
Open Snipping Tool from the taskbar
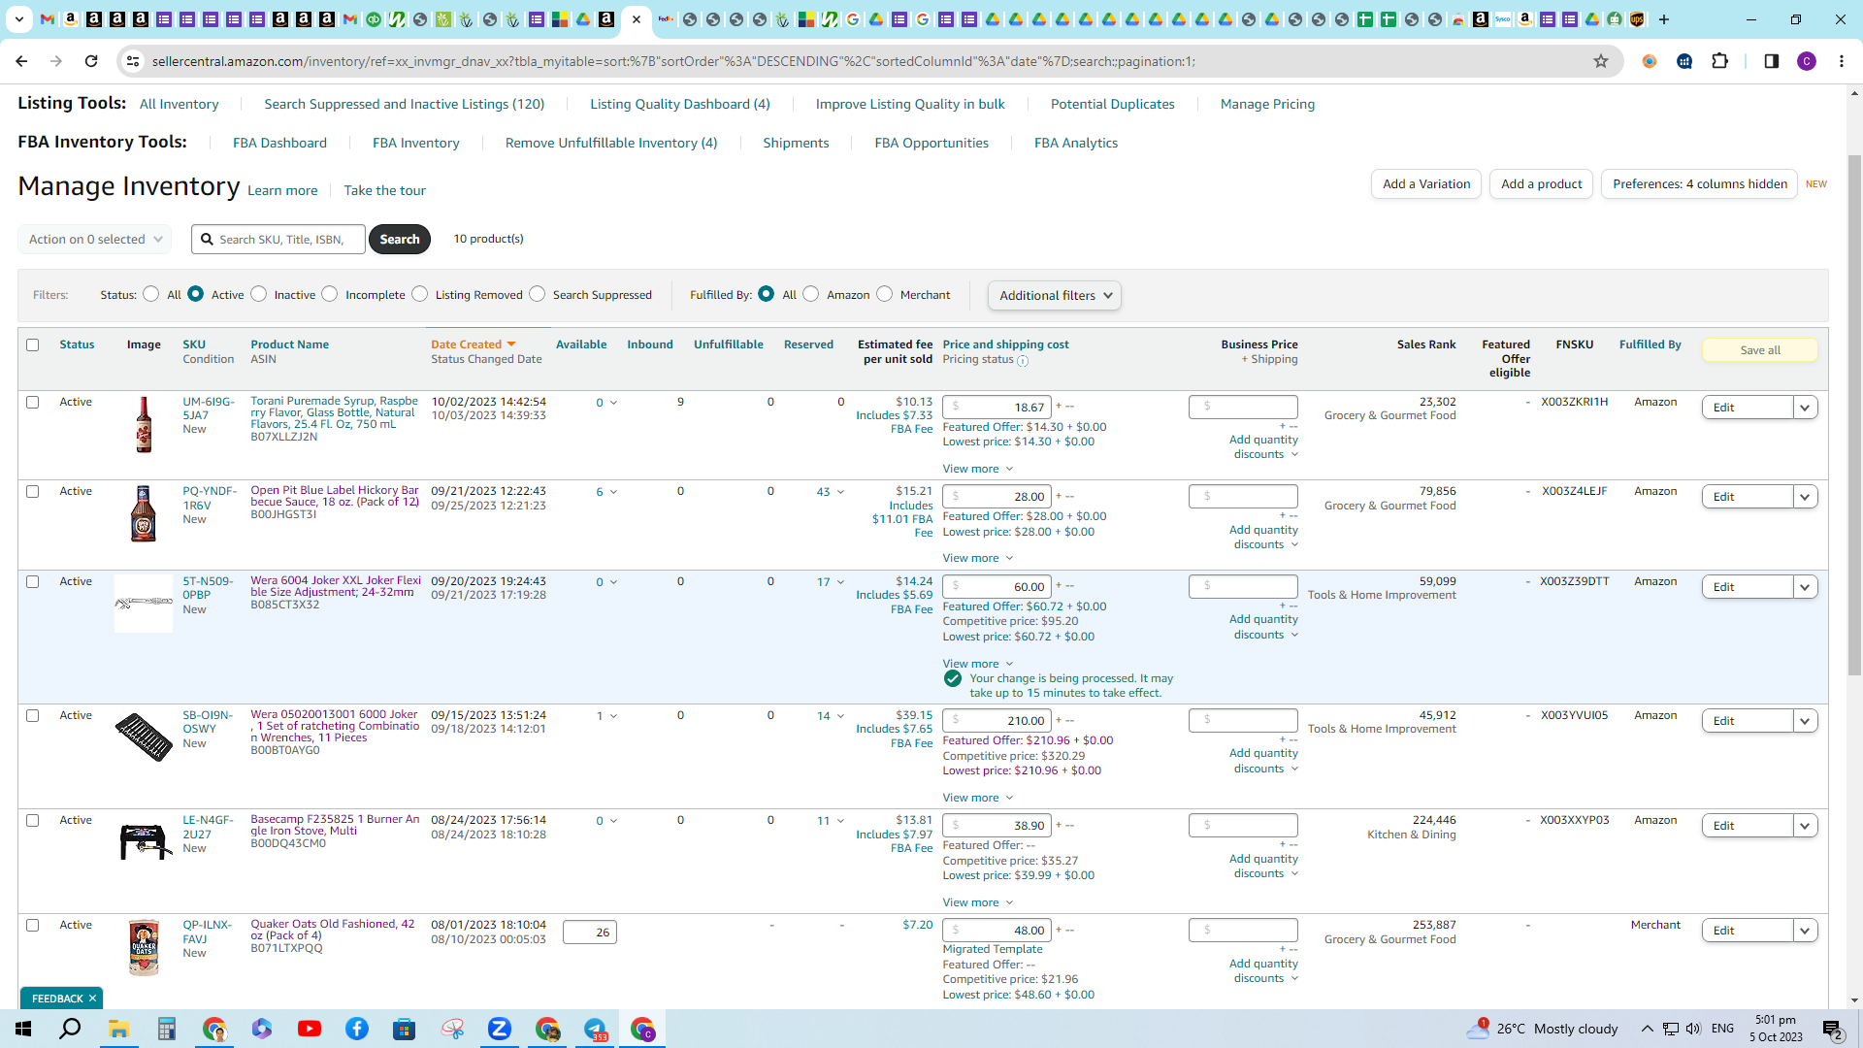(x=452, y=1029)
